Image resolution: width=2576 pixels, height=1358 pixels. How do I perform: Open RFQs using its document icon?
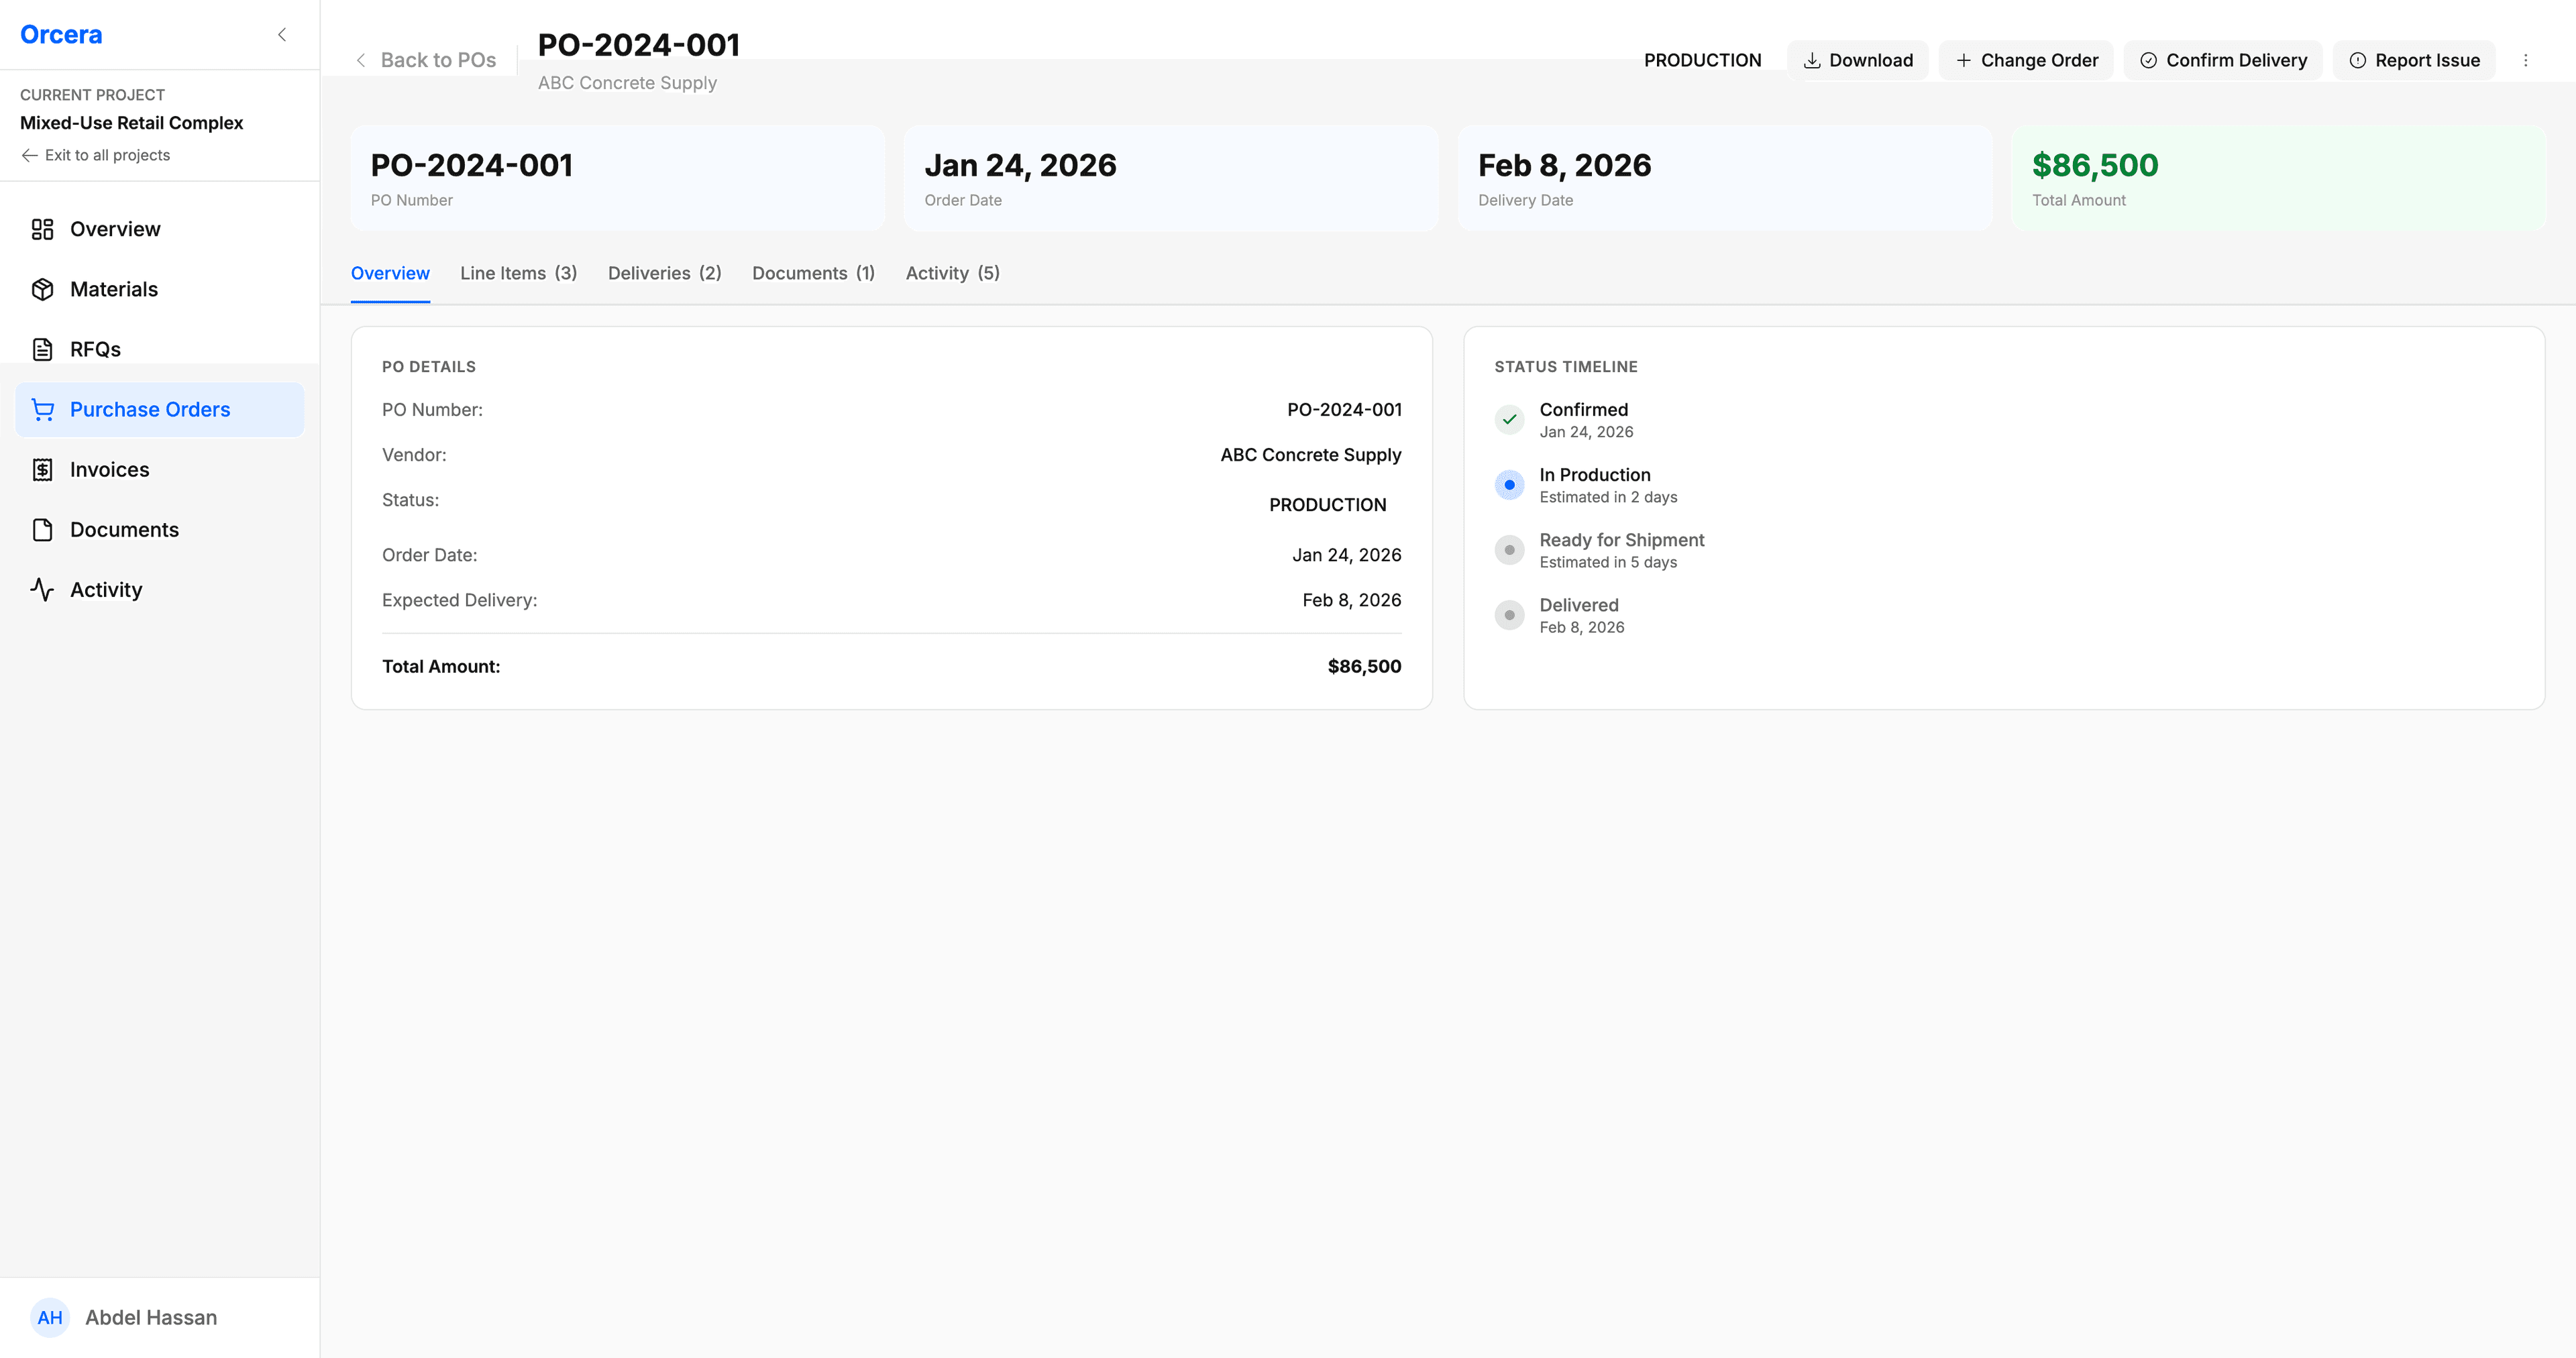[43, 349]
